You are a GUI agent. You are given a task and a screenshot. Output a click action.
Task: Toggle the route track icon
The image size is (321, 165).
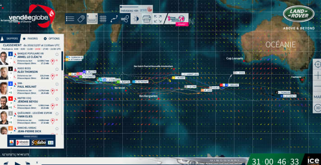(114, 19)
